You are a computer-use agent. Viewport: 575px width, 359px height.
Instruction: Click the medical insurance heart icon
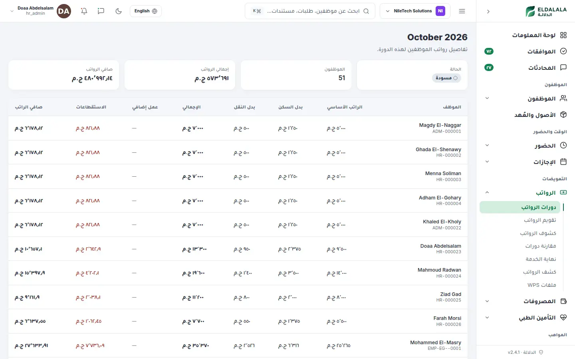point(563,318)
